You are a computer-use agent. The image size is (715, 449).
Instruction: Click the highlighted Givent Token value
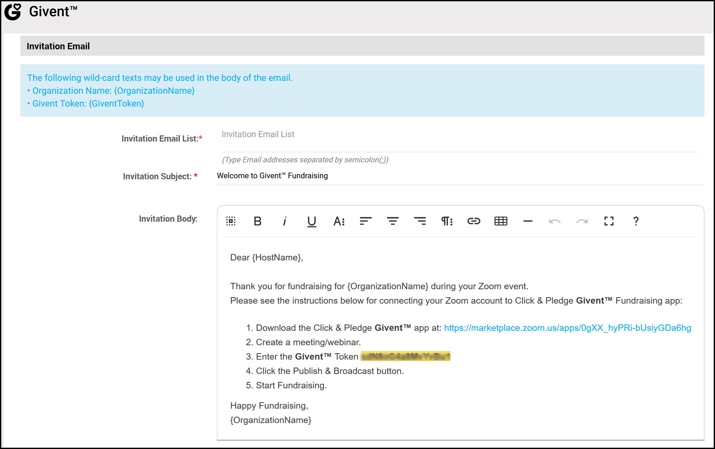[x=405, y=356]
